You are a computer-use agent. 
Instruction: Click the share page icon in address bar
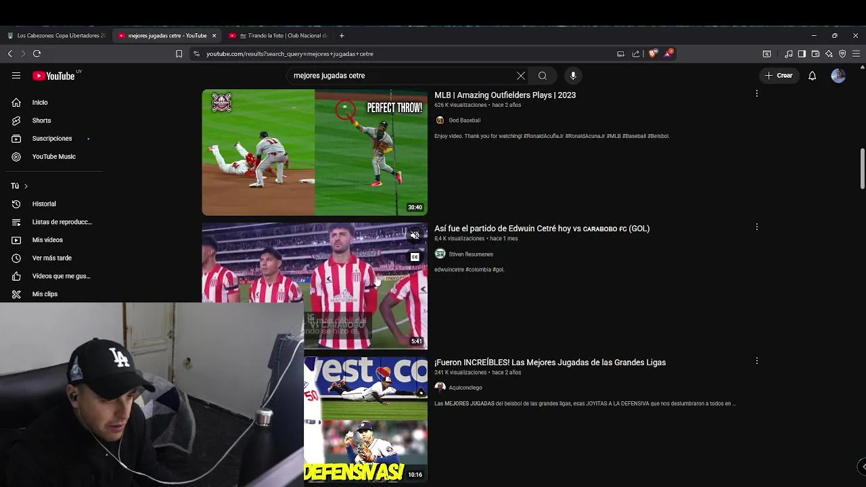[636, 53]
